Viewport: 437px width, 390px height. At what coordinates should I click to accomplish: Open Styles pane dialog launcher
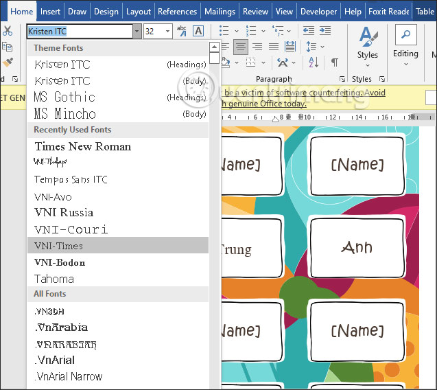click(x=382, y=79)
